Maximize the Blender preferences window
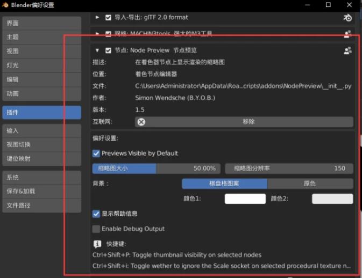The height and width of the screenshot is (278, 362). click(328, 5)
